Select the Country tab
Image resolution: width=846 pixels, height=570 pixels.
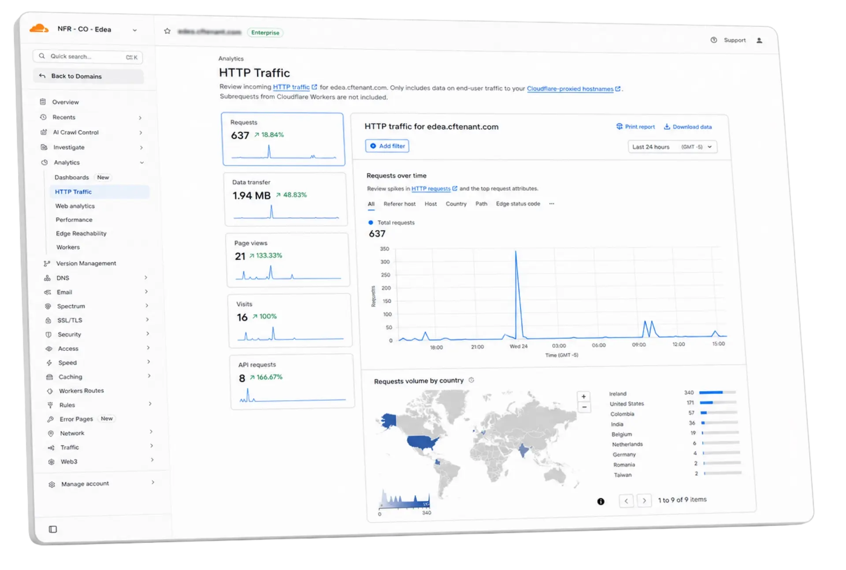click(456, 204)
